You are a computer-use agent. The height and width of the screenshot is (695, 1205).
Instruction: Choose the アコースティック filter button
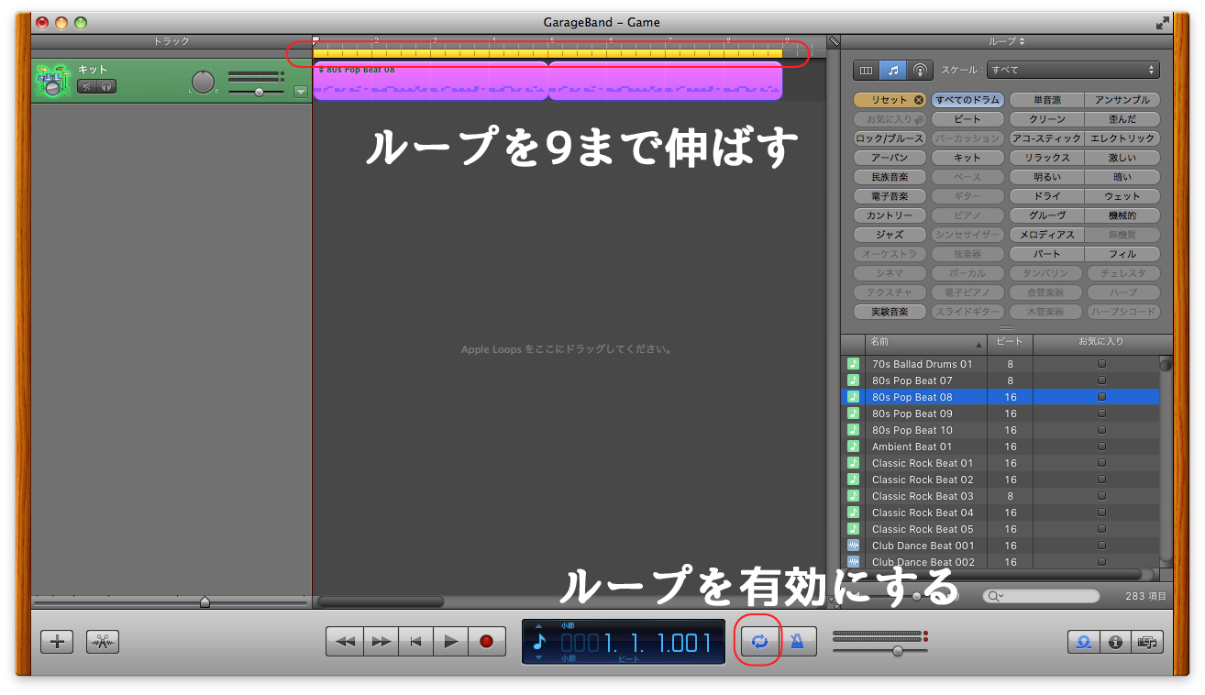[x=1046, y=138]
